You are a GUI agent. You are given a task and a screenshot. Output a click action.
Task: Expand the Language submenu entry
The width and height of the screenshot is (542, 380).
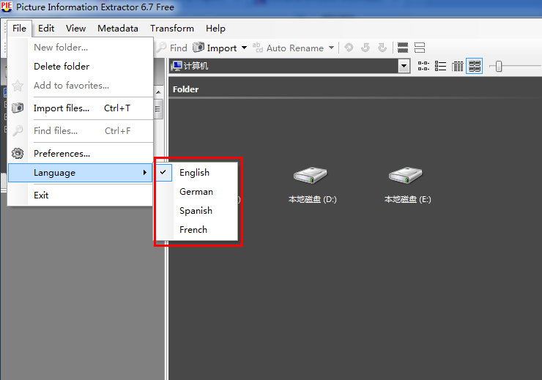[x=80, y=172]
